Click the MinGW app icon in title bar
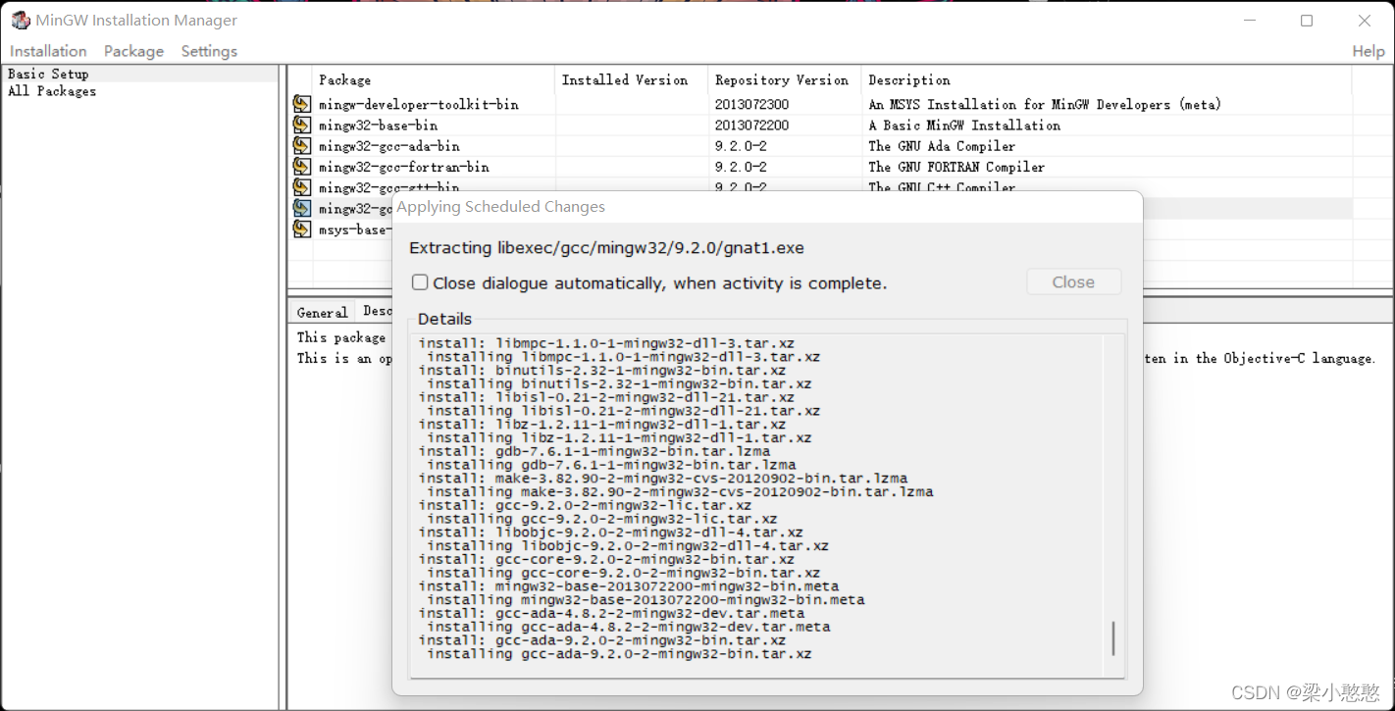Image resolution: width=1395 pixels, height=711 pixels. [x=21, y=21]
